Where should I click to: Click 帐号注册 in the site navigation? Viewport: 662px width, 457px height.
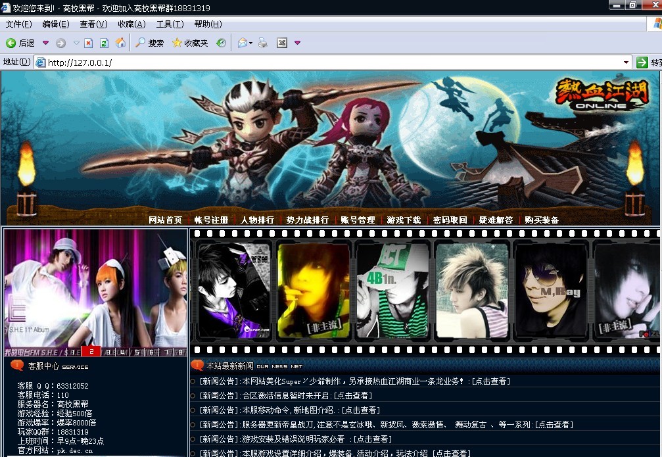click(211, 220)
